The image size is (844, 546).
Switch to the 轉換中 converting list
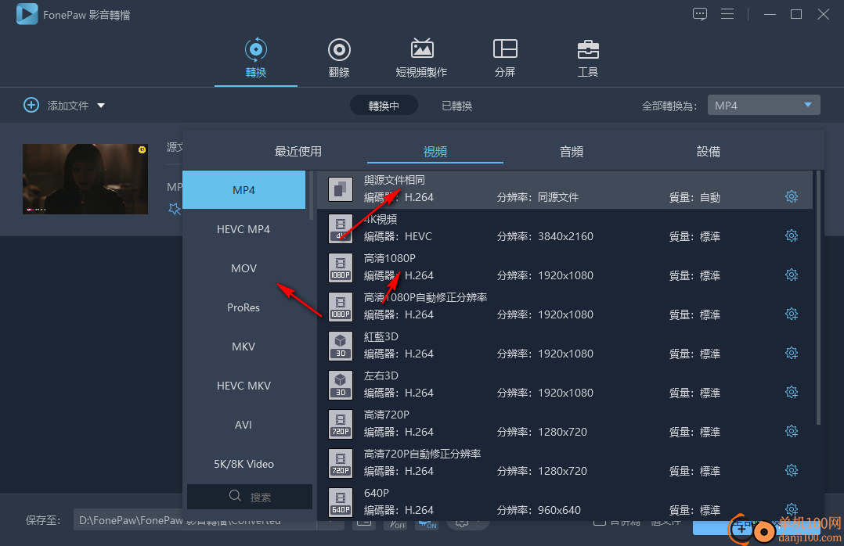[x=384, y=106]
